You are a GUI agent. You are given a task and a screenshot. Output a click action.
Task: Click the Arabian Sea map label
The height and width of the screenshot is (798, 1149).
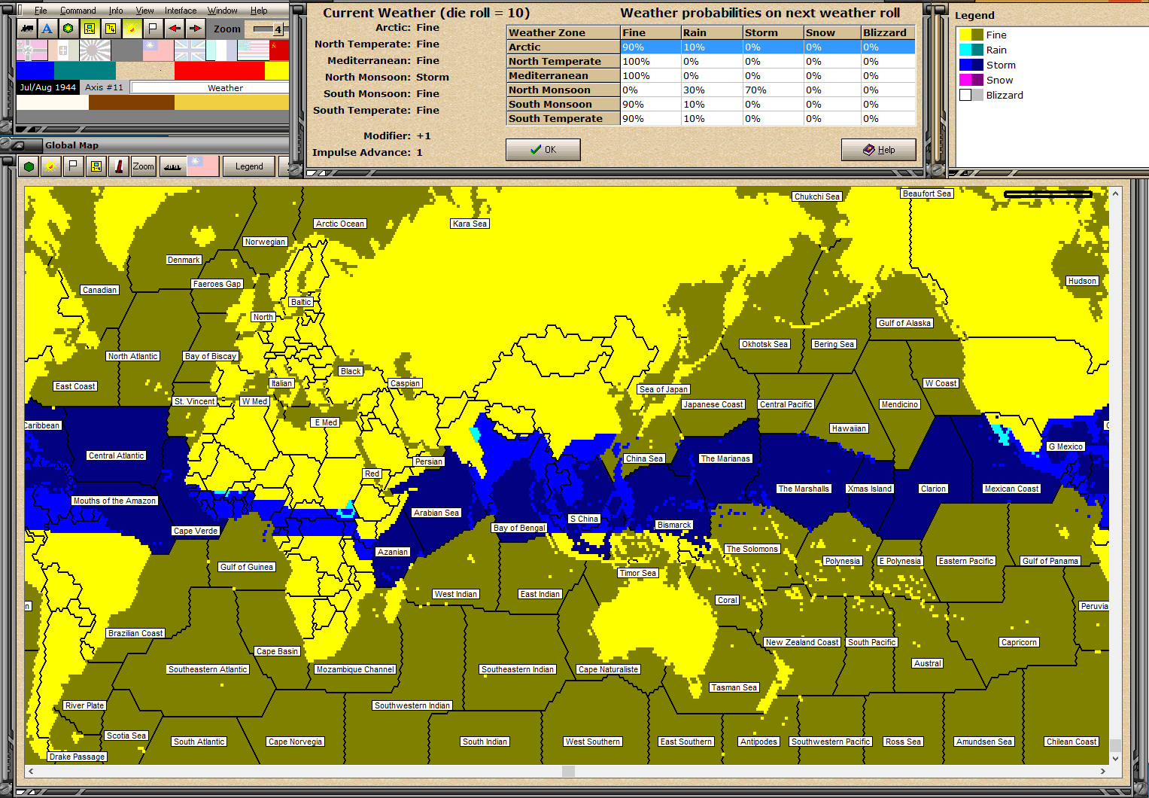(x=436, y=513)
